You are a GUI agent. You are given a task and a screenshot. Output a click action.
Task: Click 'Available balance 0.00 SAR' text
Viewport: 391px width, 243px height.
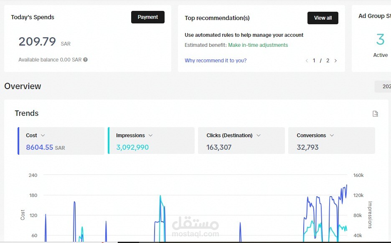(x=50, y=60)
